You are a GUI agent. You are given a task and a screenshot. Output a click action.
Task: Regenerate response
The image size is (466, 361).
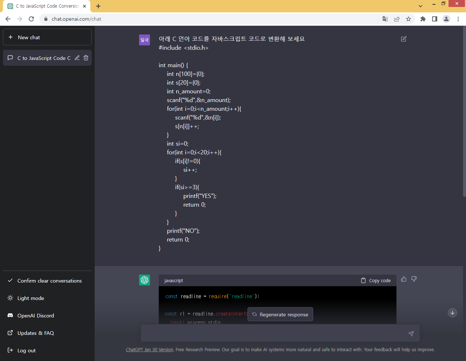coord(280,315)
